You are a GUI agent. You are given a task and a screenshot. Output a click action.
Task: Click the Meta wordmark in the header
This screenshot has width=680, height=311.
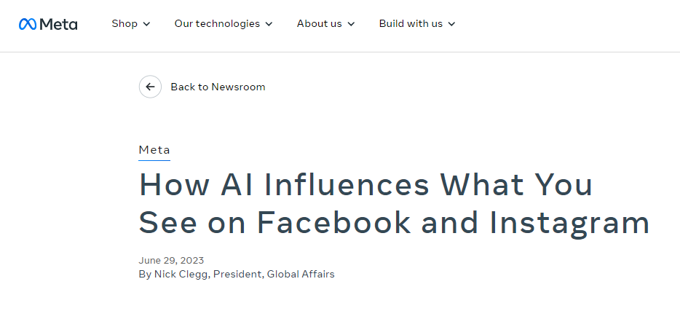(x=58, y=24)
